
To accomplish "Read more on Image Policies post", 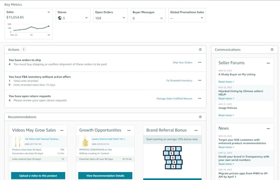I will click(226, 115).
